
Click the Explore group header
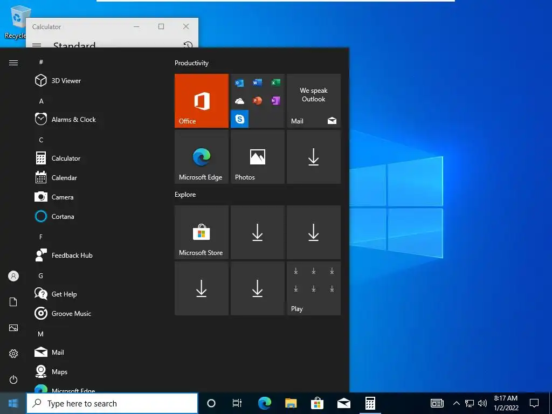185,195
